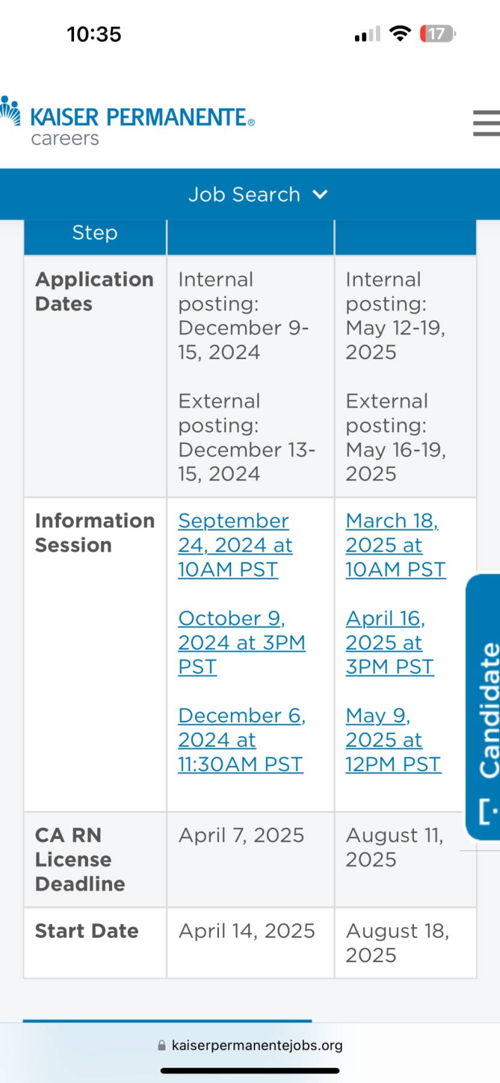Expand the Job Search dropdown chevron
This screenshot has width=500, height=1083.
pyautogui.click(x=320, y=194)
